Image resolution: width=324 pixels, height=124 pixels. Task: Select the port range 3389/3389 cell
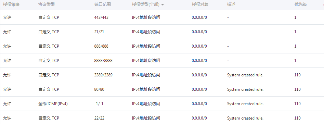point(103,75)
